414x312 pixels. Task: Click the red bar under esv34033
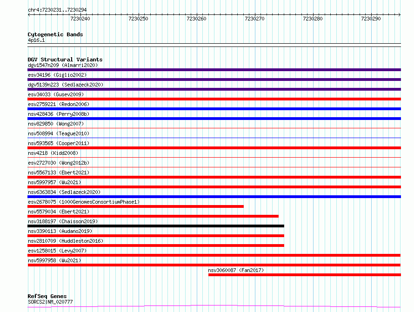[x=214, y=99]
